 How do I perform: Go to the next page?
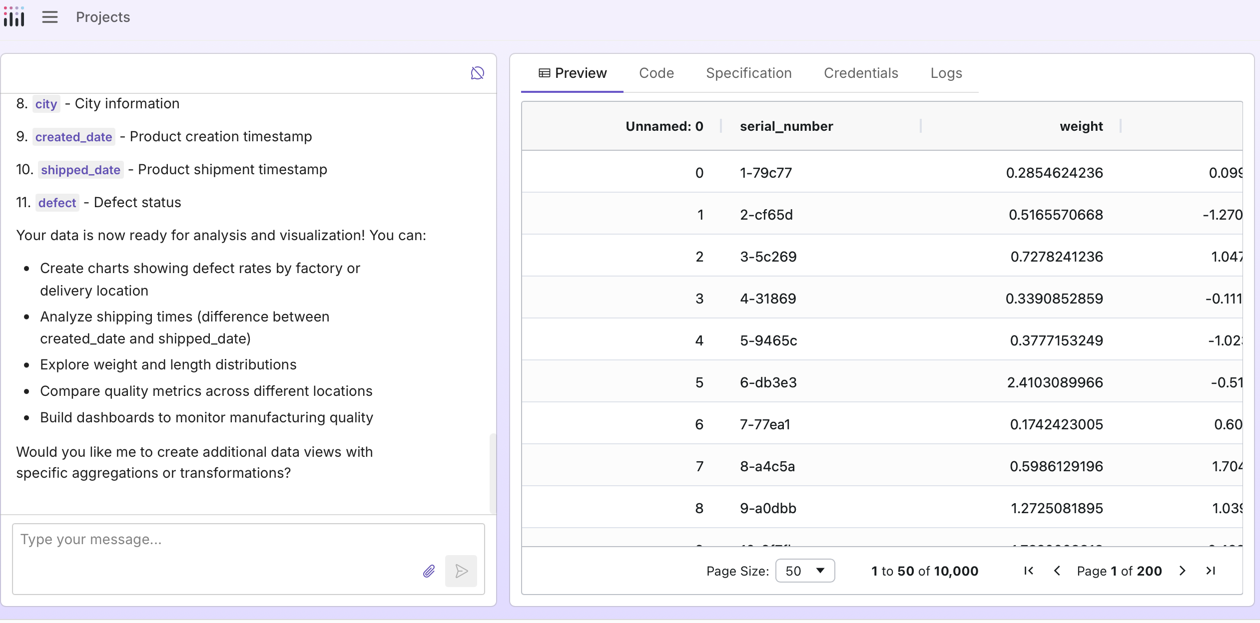[x=1183, y=571]
